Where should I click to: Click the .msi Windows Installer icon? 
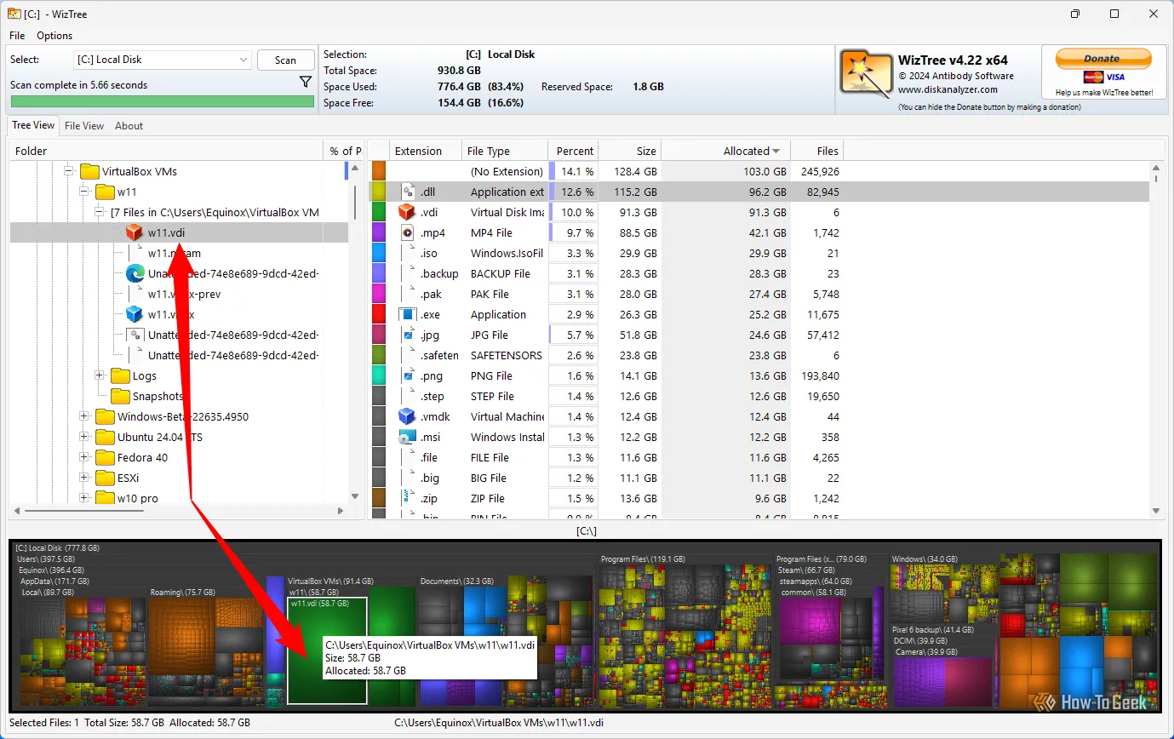(x=407, y=437)
